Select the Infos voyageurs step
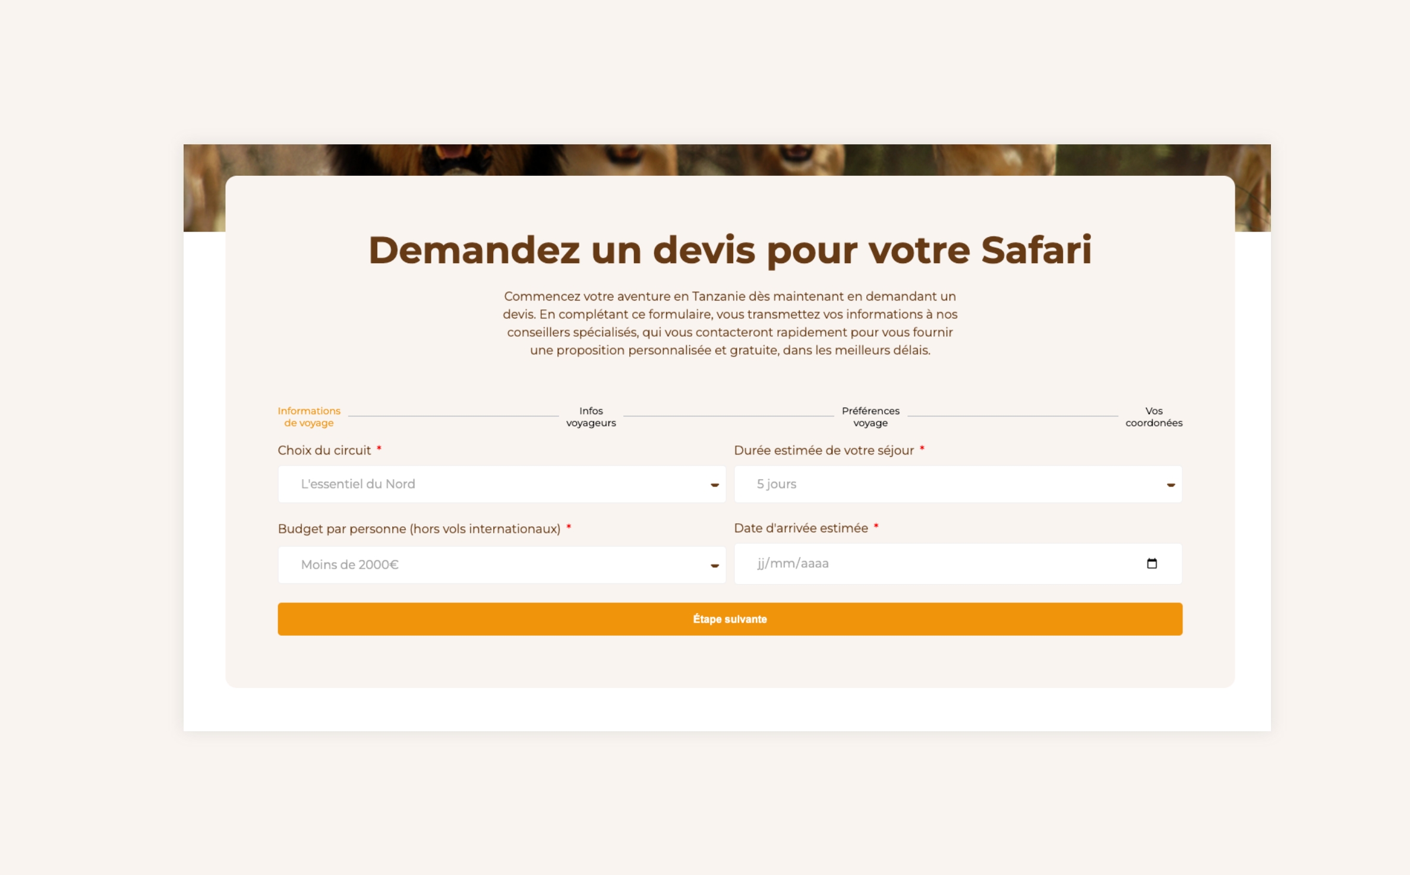The height and width of the screenshot is (875, 1410). (591, 417)
